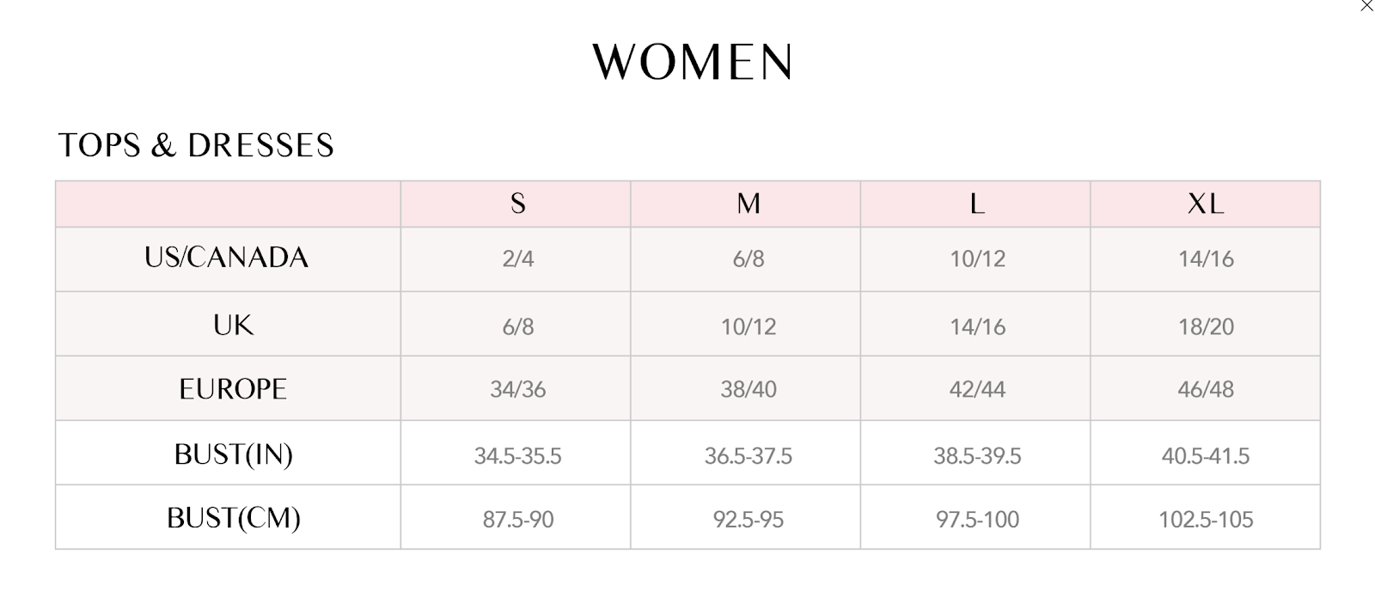The image size is (1375, 597).
Task: Click the UK 18/20 size cell
Action: pos(1205,326)
